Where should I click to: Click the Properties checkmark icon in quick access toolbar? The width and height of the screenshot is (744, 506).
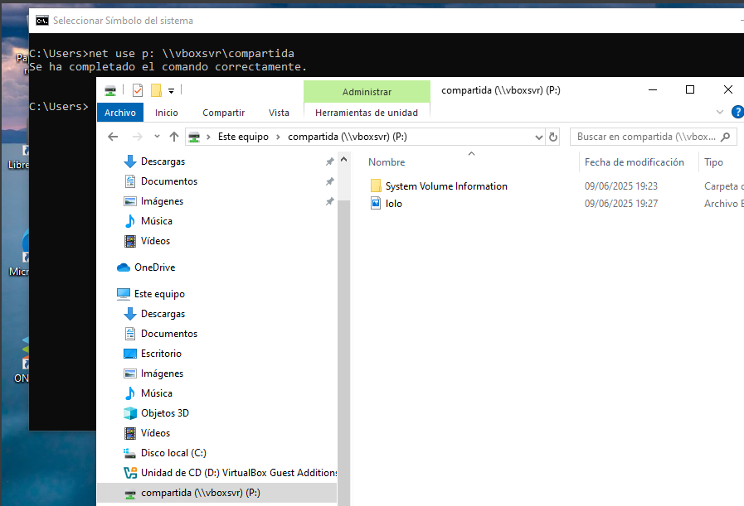tap(137, 90)
